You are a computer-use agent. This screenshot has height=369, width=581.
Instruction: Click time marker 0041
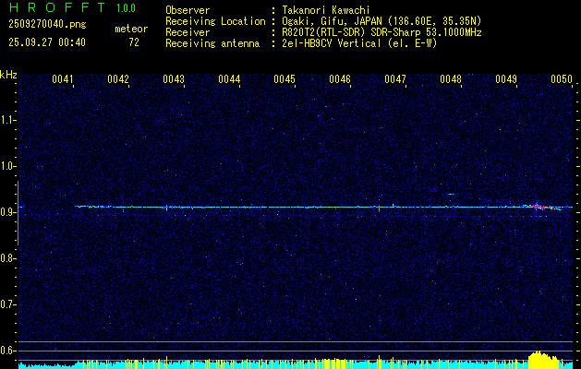pyautogui.click(x=63, y=80)
